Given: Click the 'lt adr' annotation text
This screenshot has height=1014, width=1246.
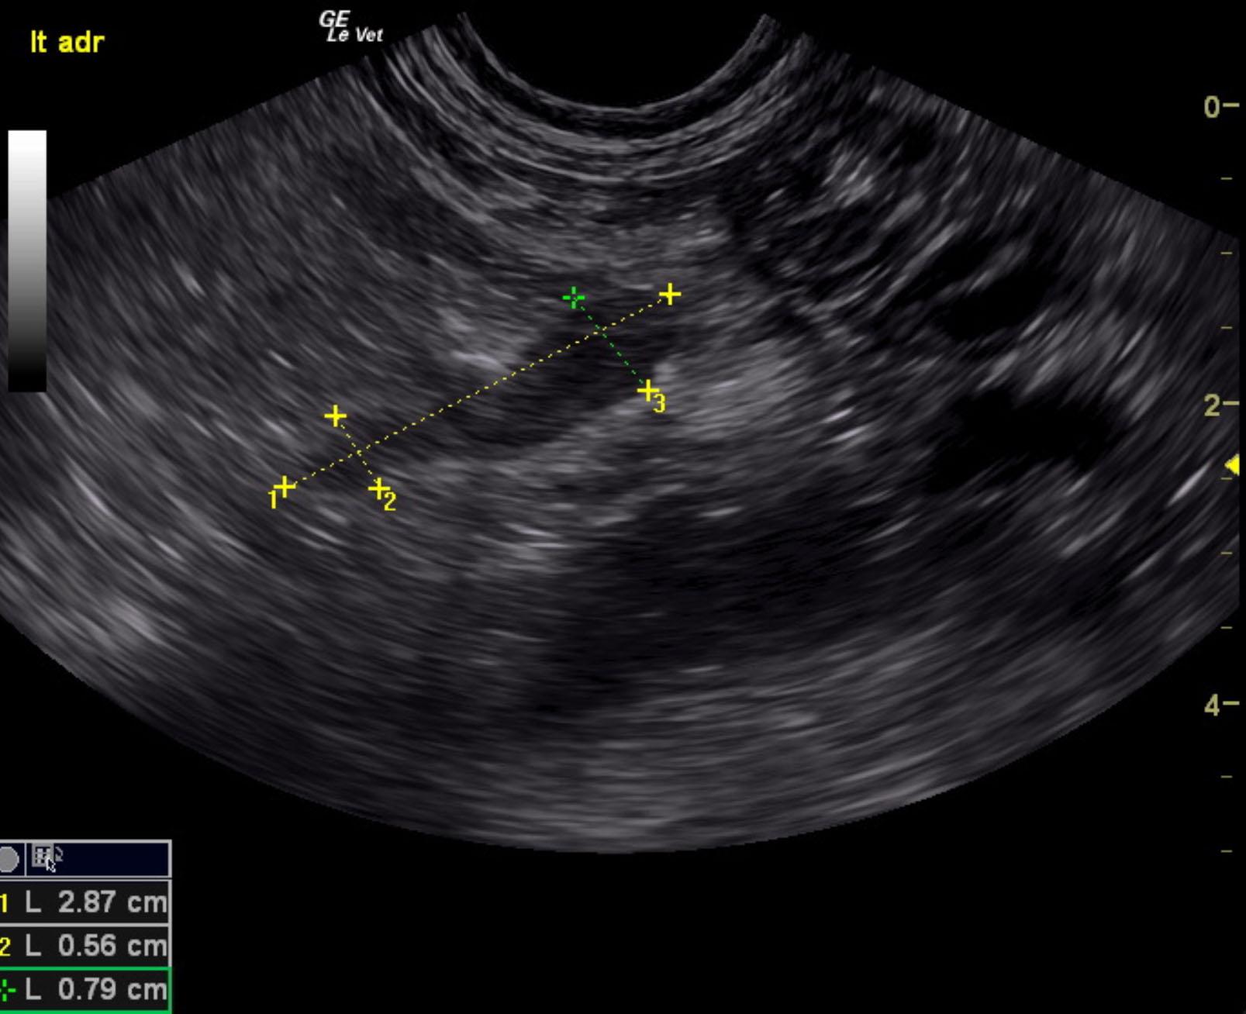Looking at the screenshot, I should point(66,42).
